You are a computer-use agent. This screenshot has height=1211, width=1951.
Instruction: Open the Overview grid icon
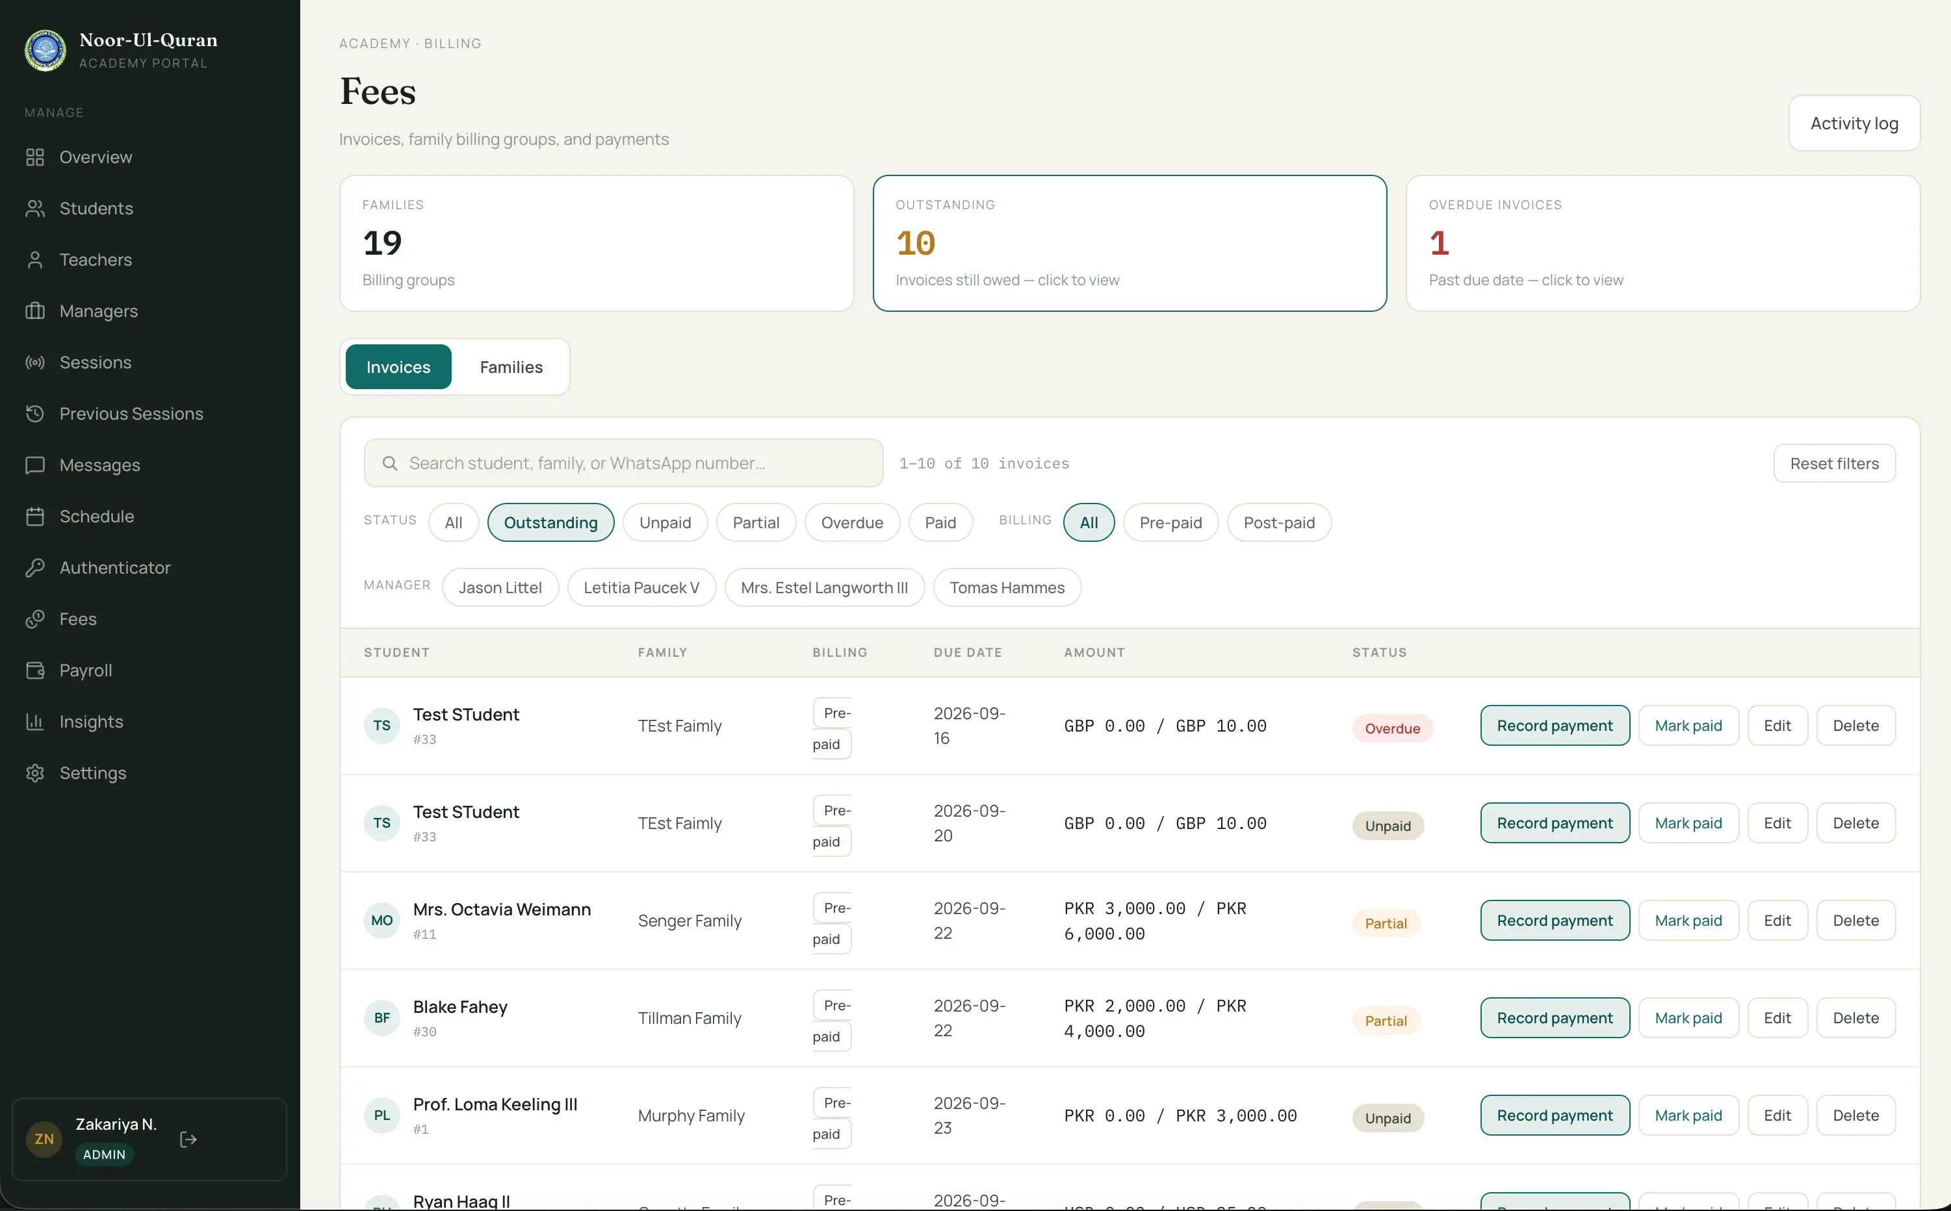(x=34, y=157)
